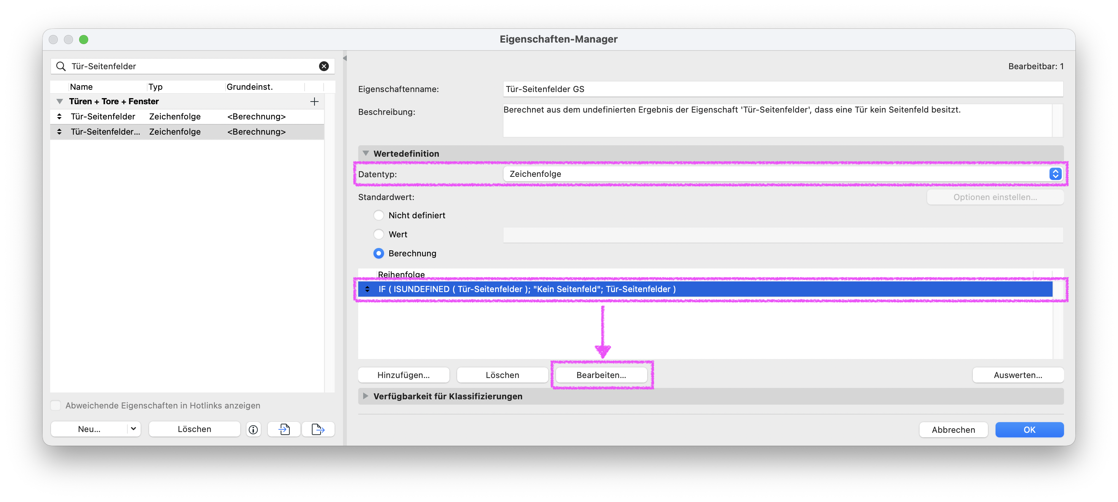Click the magnifier search icon
This screenshot has height=502, width=1118.
61,66
